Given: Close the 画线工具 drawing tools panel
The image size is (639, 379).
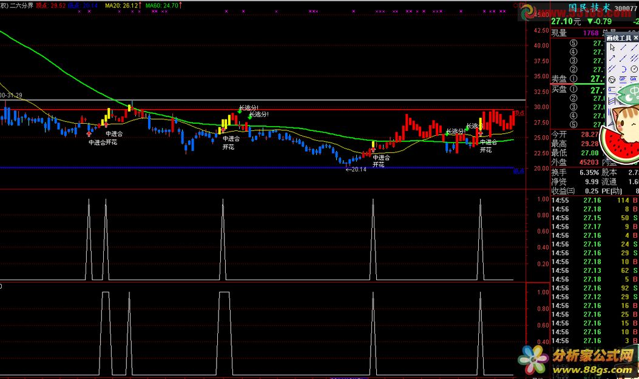Looking at the screenshot, I should click(x=636, y=38).
